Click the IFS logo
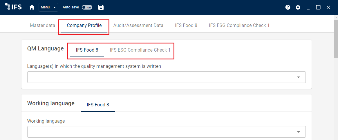 coord(13,7)
